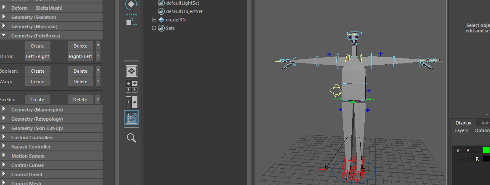Click Create in the Boolean row

[37, 71]
